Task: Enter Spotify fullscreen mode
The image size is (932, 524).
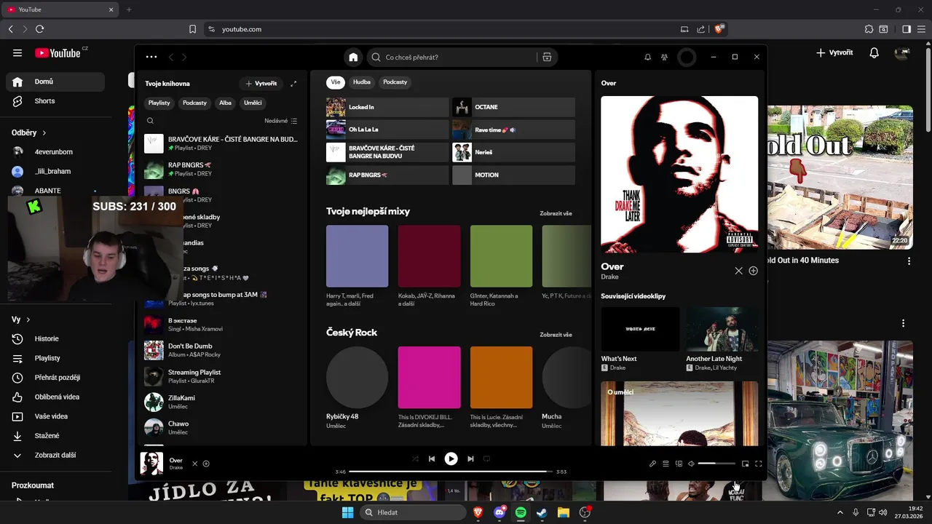Action: (758, 464)
